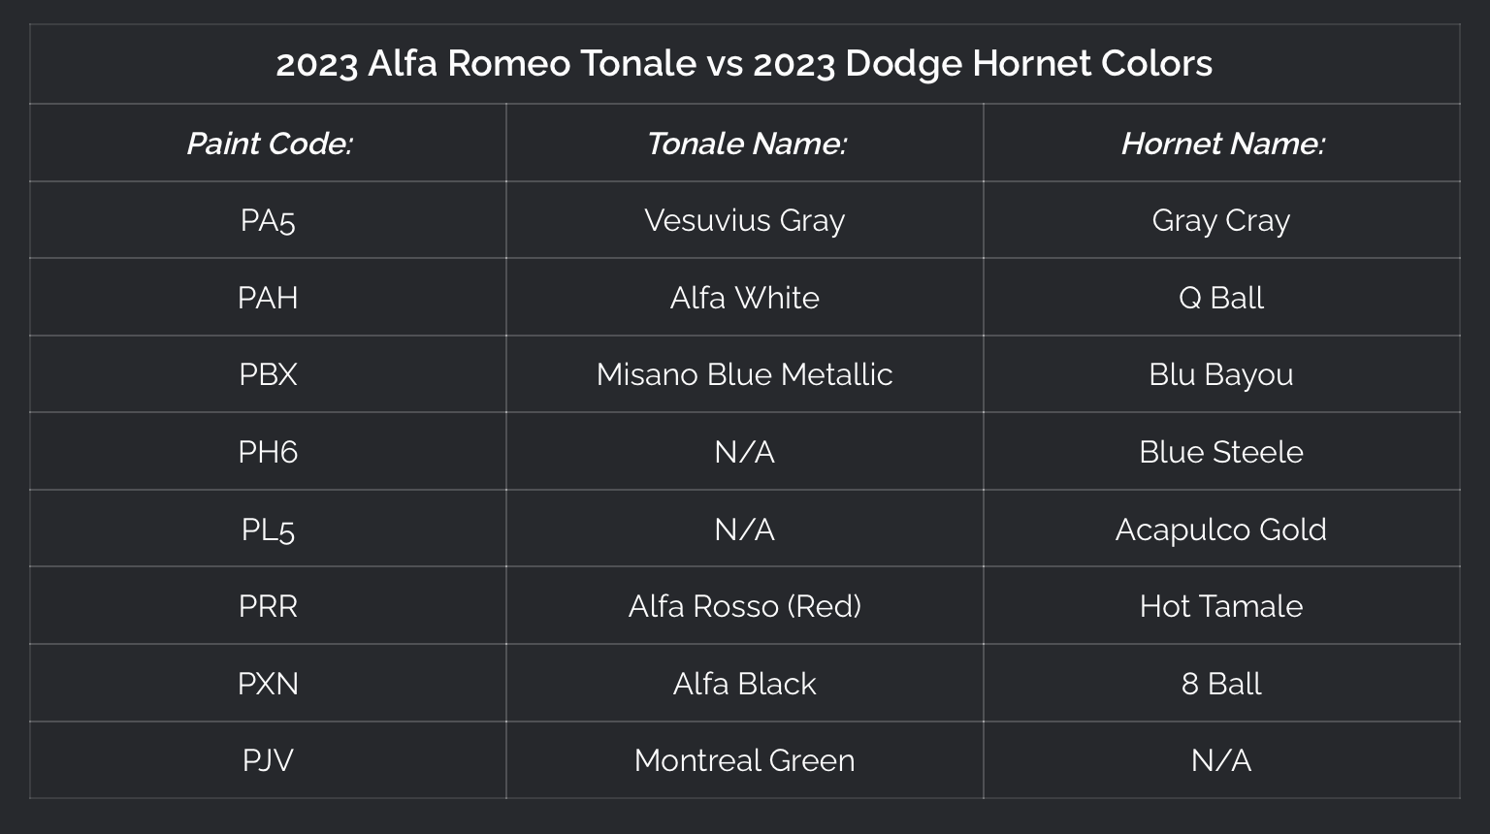Select the PJV paint code cell

pyautogui.click(x=268, y=760)
